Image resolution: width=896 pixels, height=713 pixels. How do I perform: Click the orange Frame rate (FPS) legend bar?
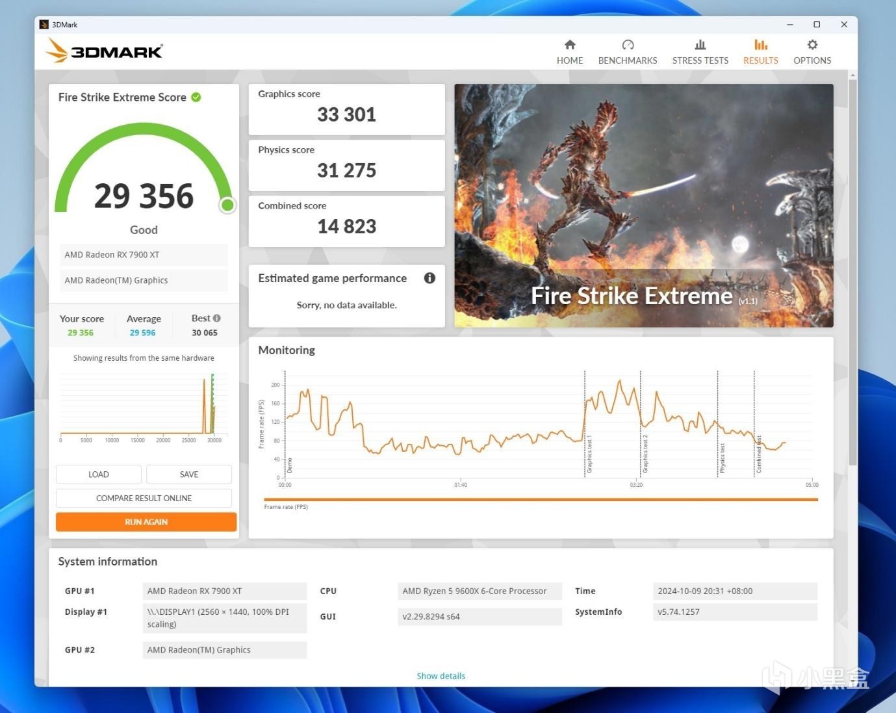point(541,500)
